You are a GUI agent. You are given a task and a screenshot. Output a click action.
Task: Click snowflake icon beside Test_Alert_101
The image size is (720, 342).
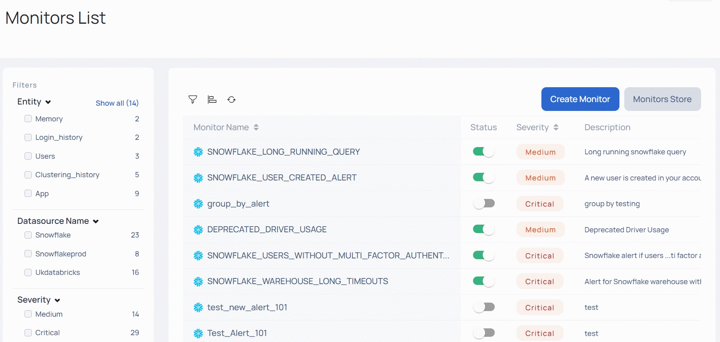(198, 333)
